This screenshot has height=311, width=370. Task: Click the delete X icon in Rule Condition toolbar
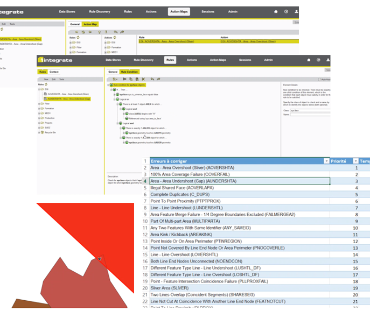click(142, 79)
